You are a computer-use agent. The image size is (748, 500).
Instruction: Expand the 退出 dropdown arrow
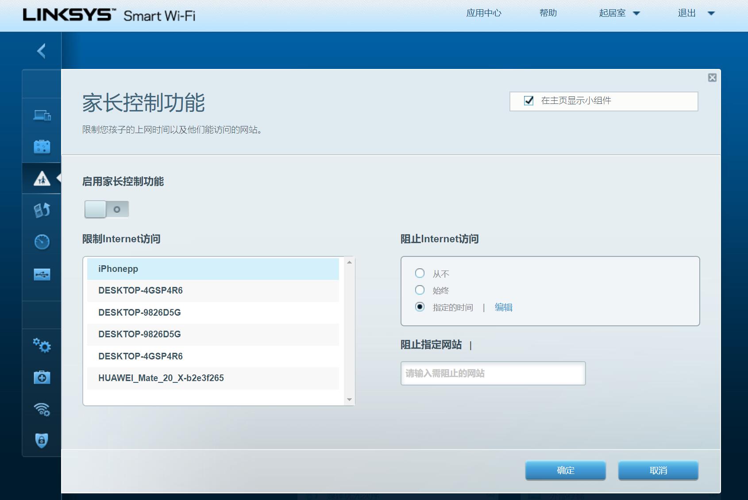[x=711, y=13]
